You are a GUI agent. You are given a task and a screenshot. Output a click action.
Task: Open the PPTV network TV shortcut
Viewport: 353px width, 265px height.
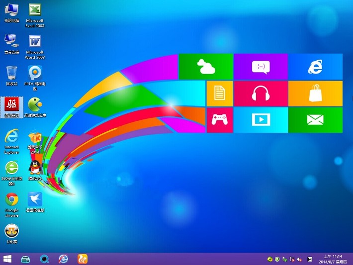point(35,73)
